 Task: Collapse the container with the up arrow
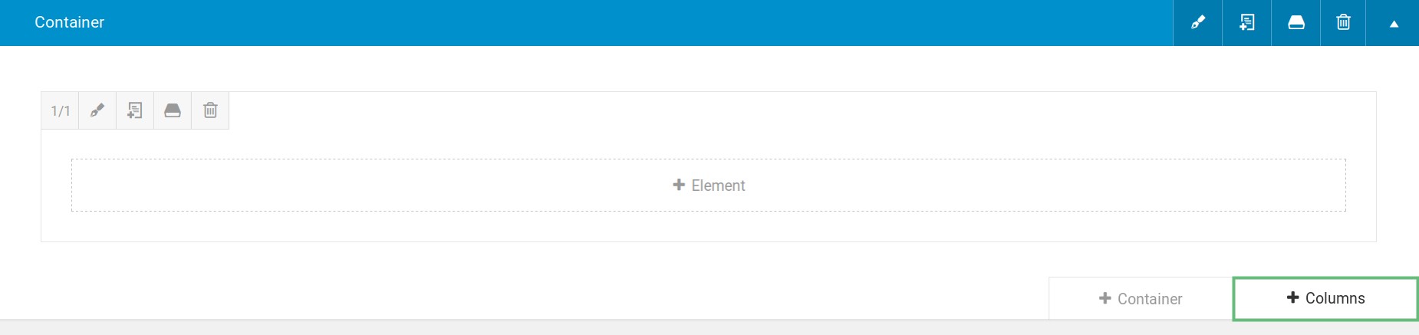(1394, 23)
